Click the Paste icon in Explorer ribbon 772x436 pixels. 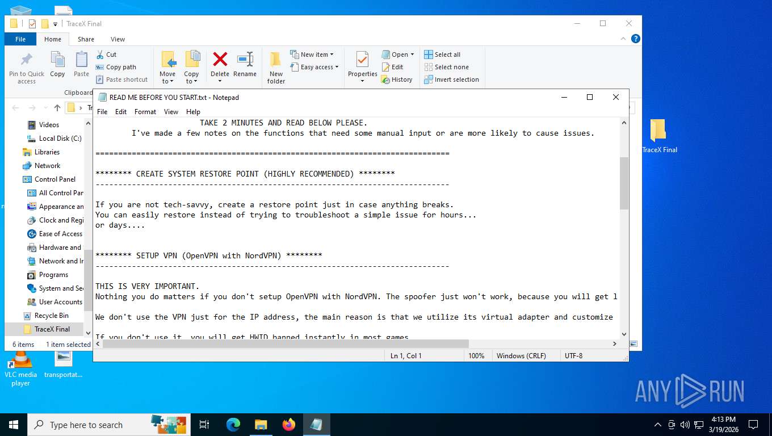click(x=82, y=64)
